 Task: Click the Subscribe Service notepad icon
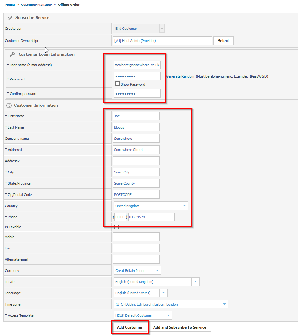tap(9, 18)
